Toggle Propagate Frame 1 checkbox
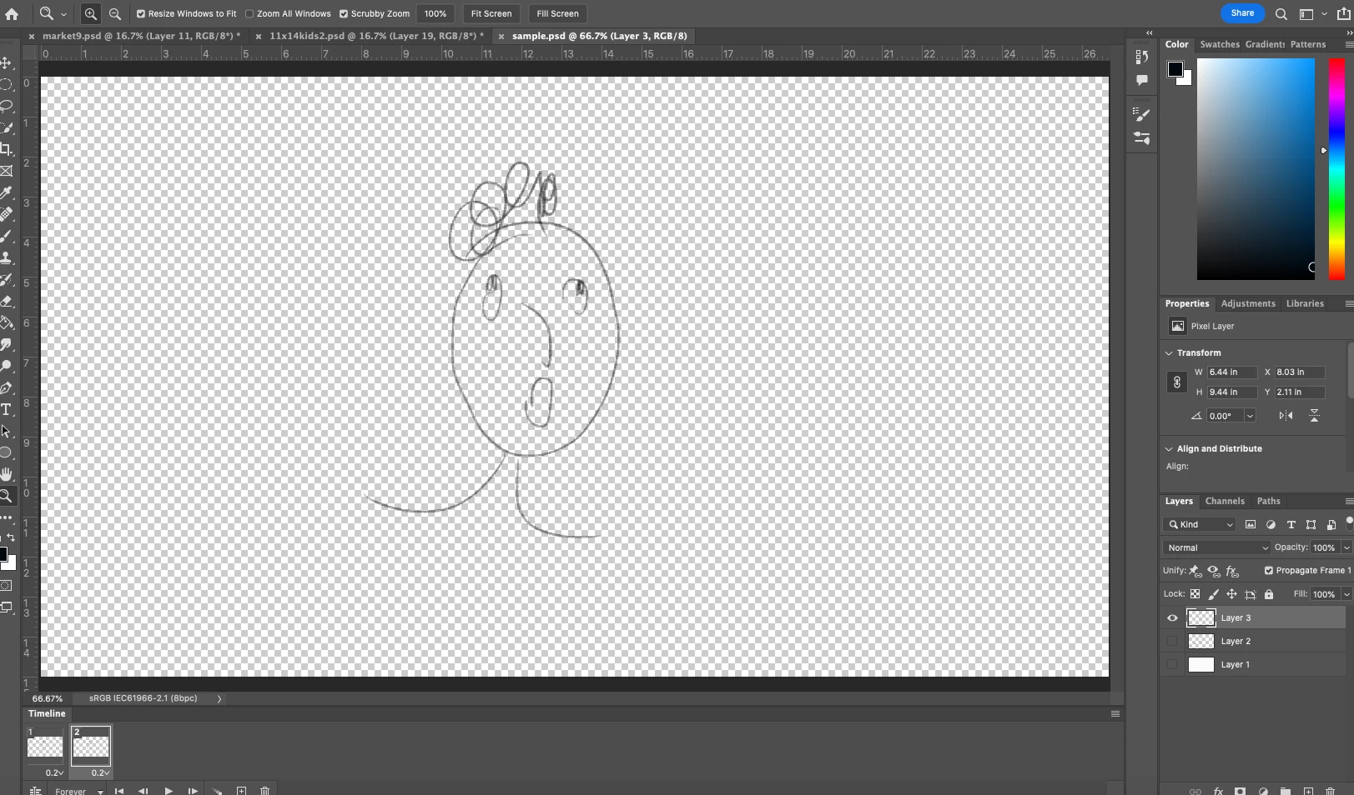This screenshot has height=795, width=1354. point(1269,571)
